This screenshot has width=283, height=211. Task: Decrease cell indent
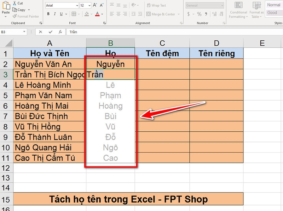[x=134, y=14]
